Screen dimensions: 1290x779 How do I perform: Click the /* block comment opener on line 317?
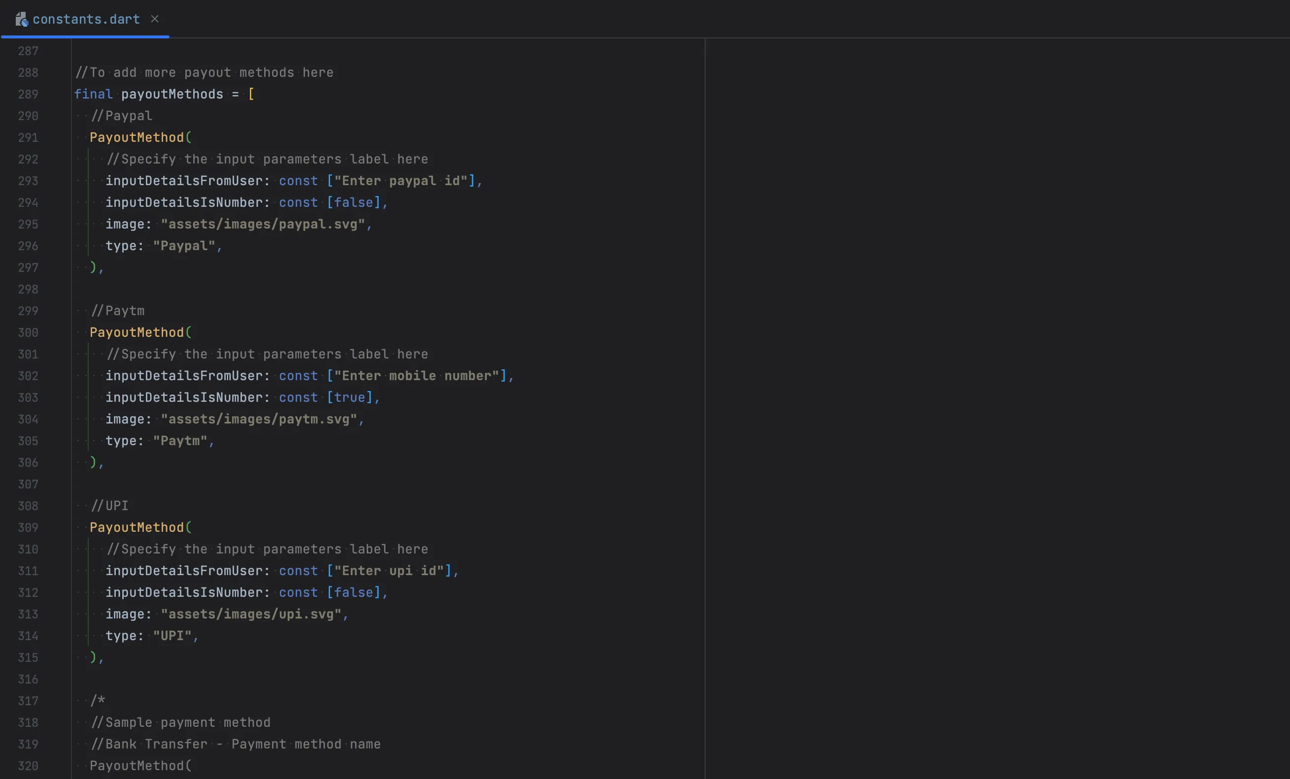point(98,701)
